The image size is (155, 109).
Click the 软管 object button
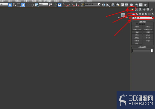click(148, 41)
